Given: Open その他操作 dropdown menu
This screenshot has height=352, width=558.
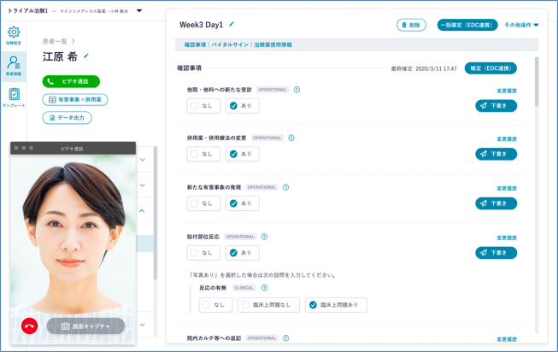Looking at the screenshot, I should 521,26.
